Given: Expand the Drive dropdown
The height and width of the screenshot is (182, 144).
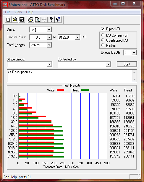Looking at the screenshot, I should pyautogui.click(x=49, y=30).
